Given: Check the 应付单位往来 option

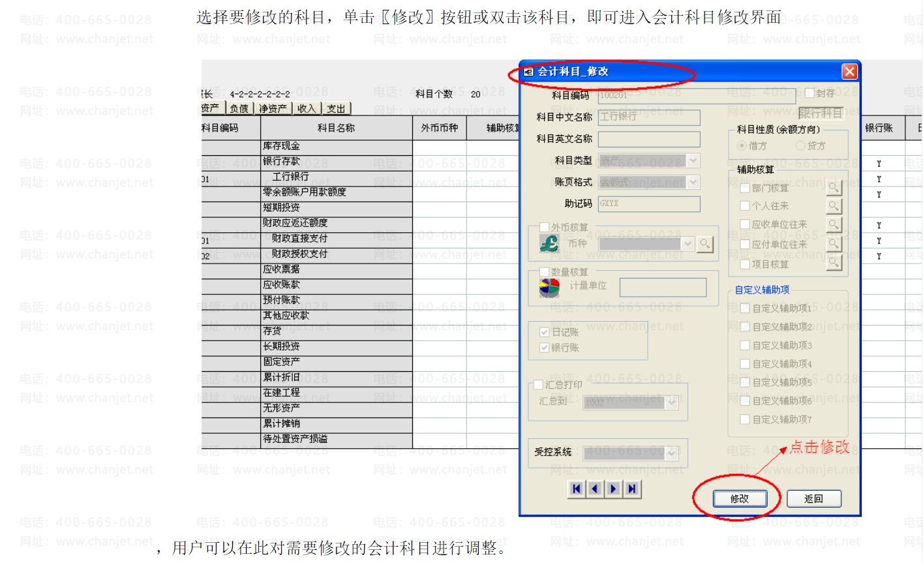Looking at the screenshot, I should click(x=745, y=245).
